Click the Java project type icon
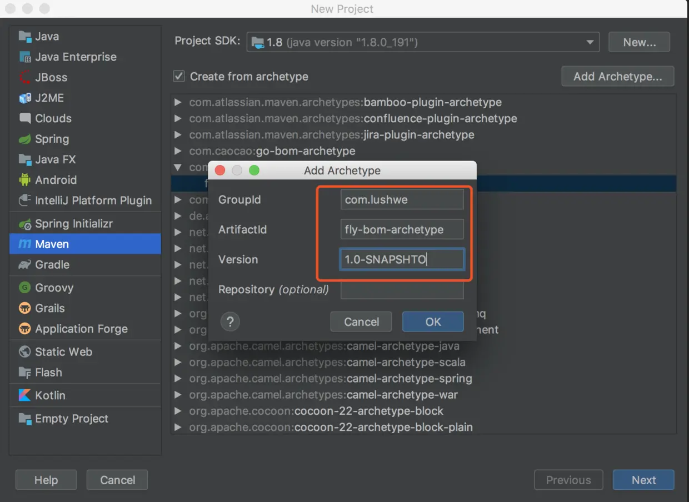This screenshot has width=689, height=502. click(25, 36)
